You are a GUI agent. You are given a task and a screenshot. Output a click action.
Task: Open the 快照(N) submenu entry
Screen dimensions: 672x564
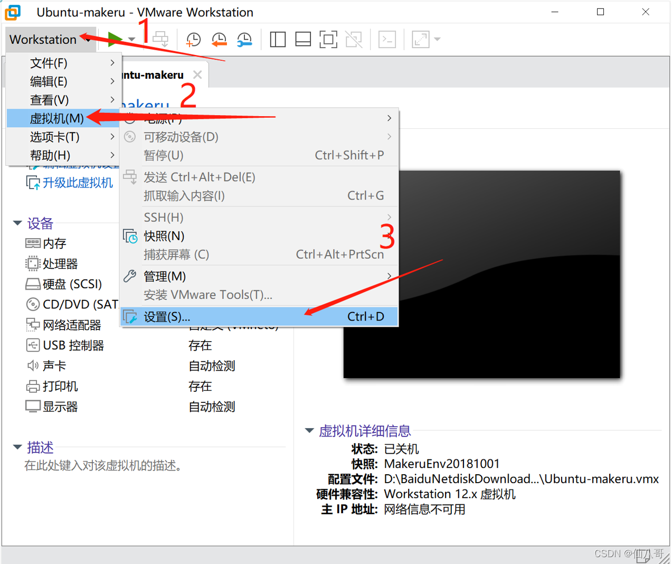(259, 236)
